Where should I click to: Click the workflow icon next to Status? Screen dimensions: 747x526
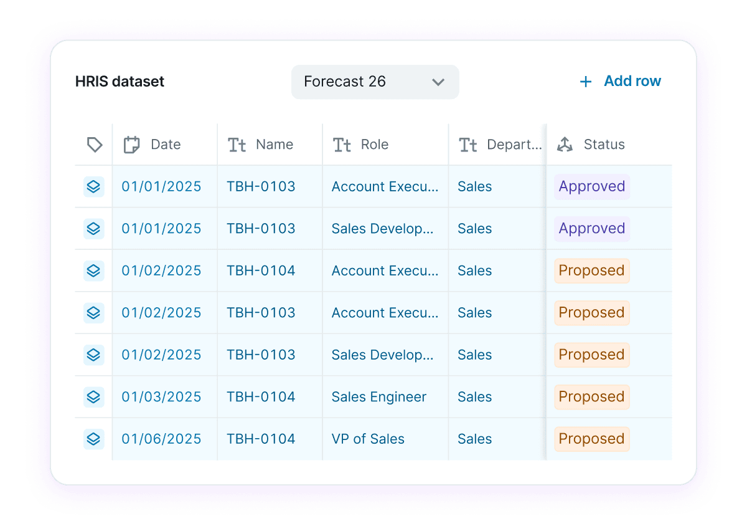click(565, 144)
